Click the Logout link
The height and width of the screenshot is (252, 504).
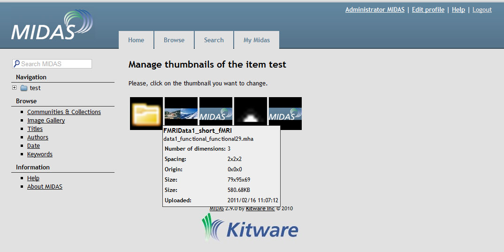(x=482, y=9)
